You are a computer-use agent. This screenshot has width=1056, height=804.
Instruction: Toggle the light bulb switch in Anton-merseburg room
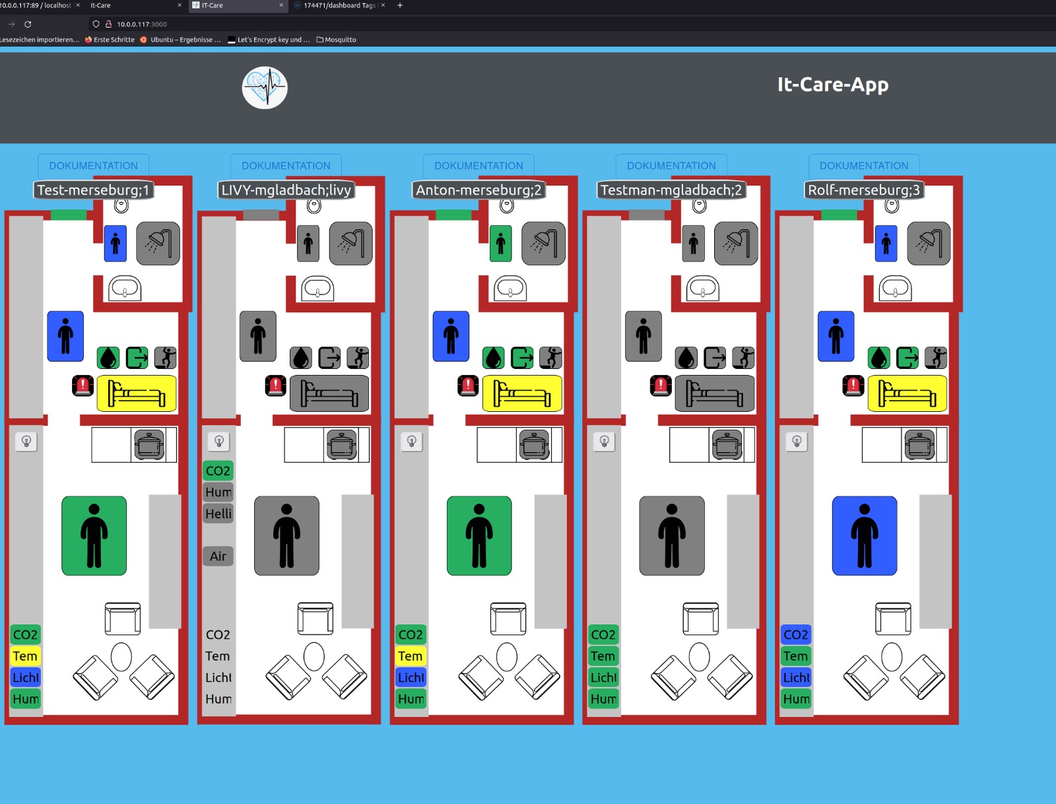click(x=412, y=442)
